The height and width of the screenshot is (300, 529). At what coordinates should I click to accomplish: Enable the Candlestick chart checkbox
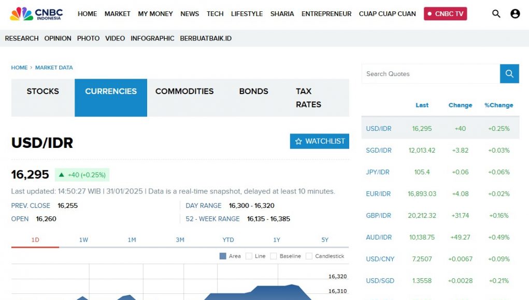click(x=309, y=256)
